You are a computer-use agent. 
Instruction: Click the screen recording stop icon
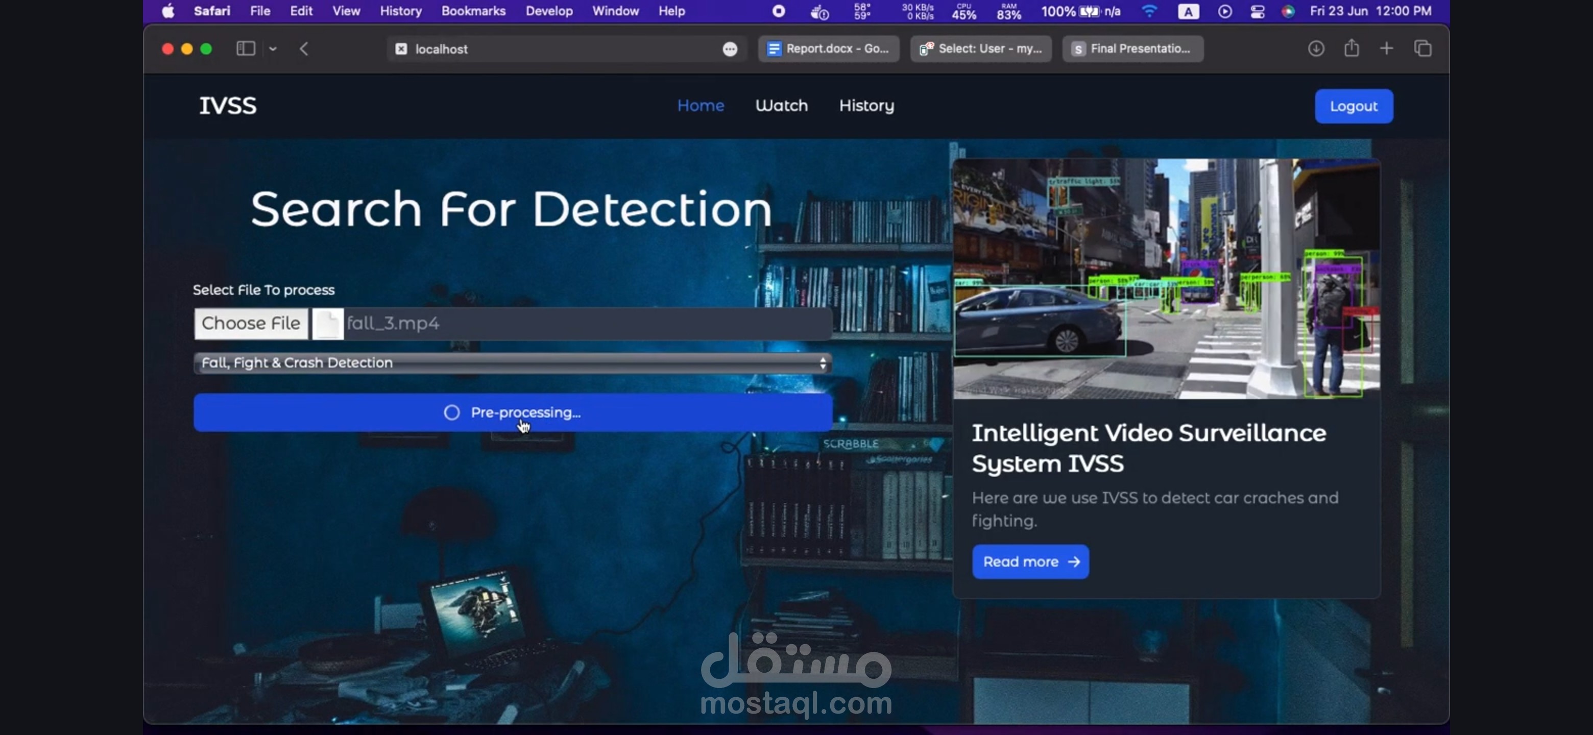pos(779,11)
